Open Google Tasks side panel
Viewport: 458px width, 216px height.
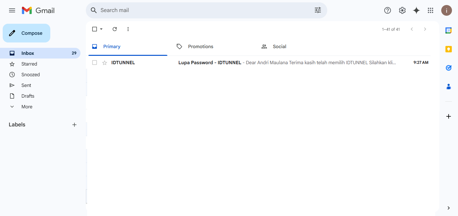pos(449,68)
